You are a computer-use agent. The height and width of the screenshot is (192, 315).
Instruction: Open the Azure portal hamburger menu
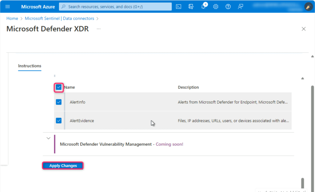tap(8, 6)
